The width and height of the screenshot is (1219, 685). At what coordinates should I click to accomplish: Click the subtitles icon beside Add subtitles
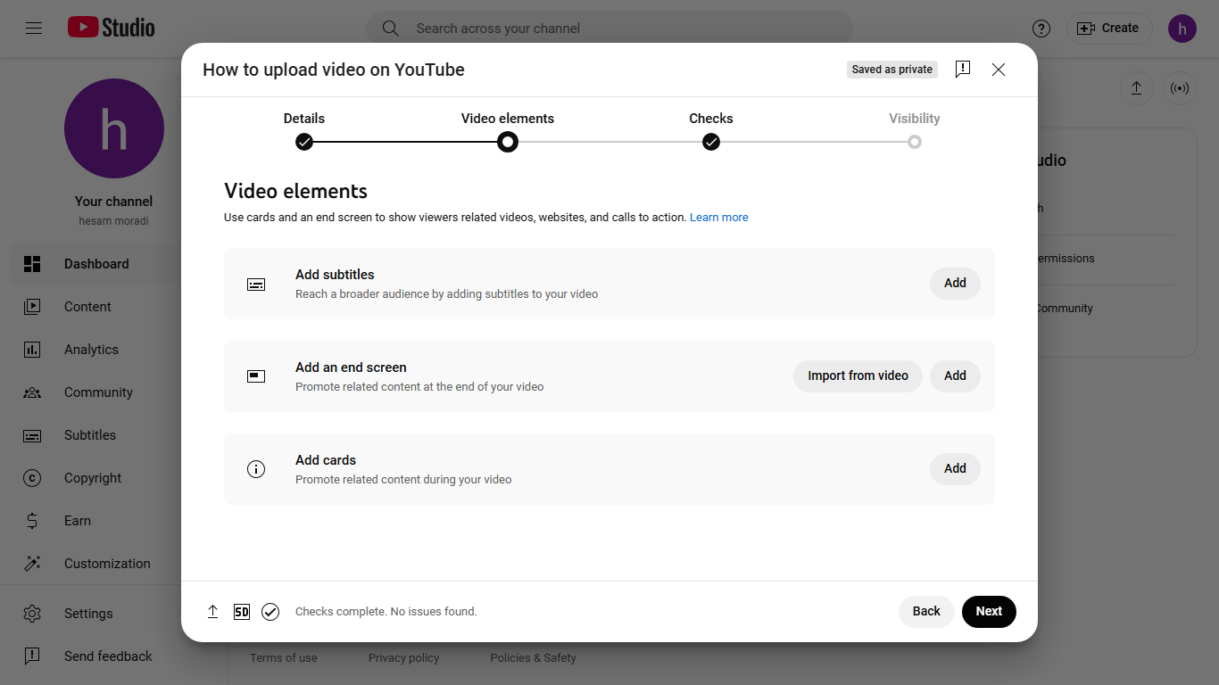[x=256, y=285]
